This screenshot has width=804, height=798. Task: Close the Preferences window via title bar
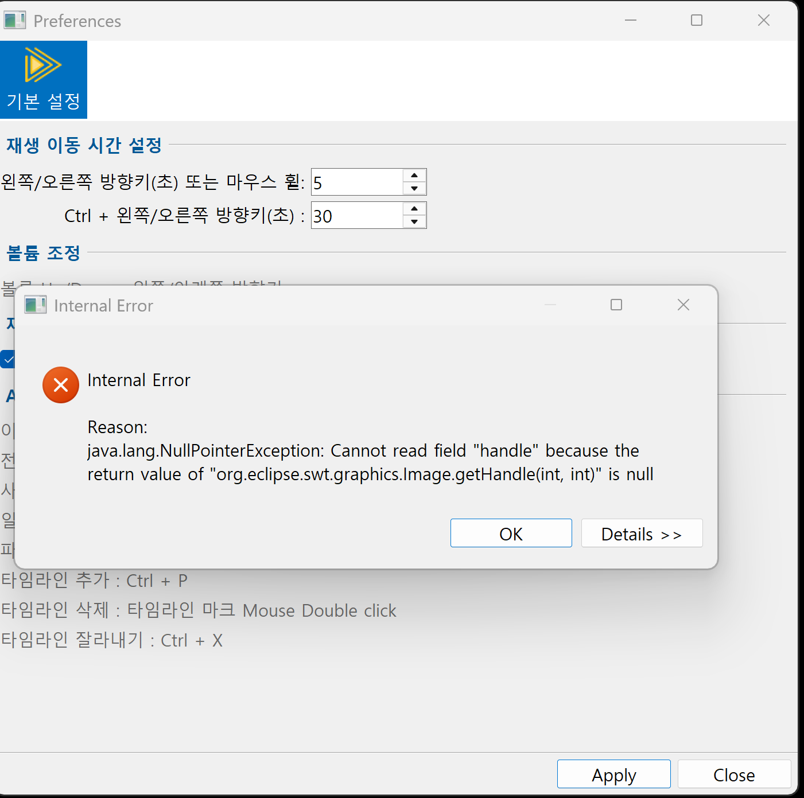tap(763, 21)
